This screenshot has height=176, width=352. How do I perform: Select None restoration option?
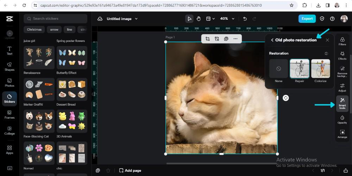[x=278, y=69]
